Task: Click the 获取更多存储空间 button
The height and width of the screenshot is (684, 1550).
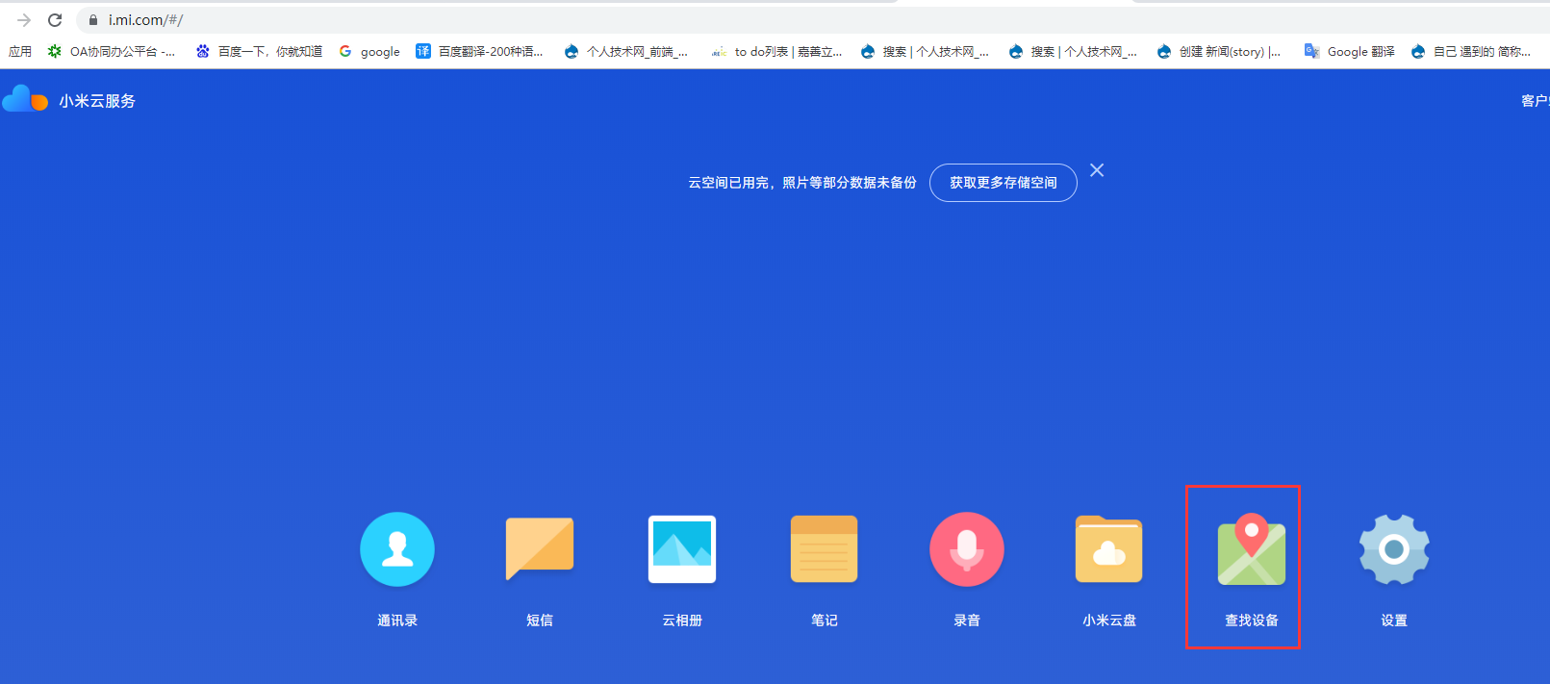Action: pos(1004,183)
